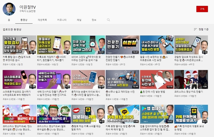Subscribe with the red 구독 button

pyautogui.click(x=202, y=9)
